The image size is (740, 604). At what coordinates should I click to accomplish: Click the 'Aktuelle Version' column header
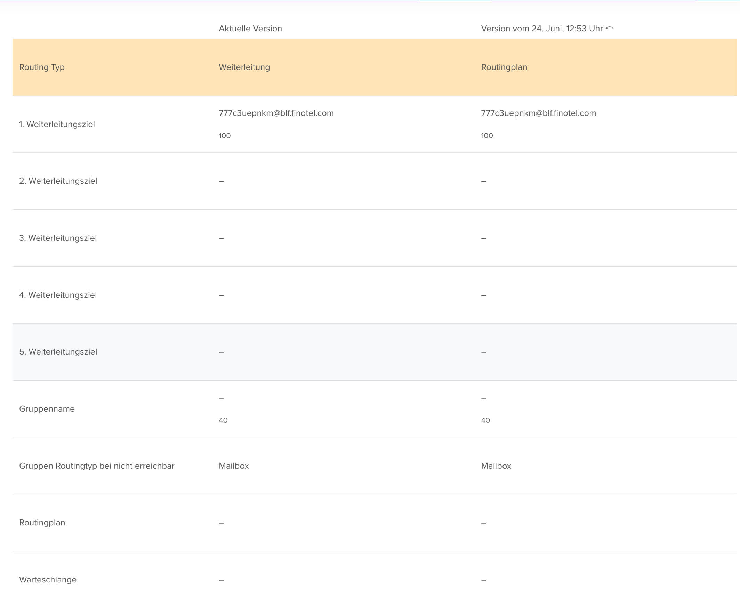[250, 29]
